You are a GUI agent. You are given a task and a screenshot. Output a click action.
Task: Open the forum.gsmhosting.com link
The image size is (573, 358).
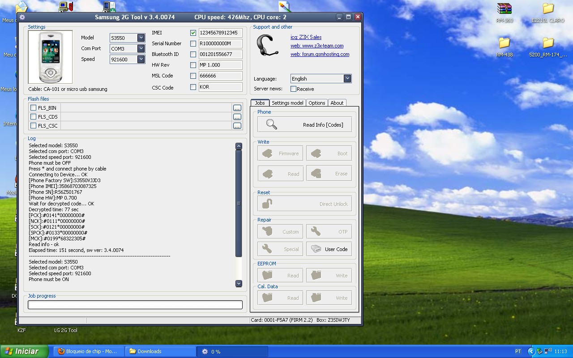click(320, 54)
